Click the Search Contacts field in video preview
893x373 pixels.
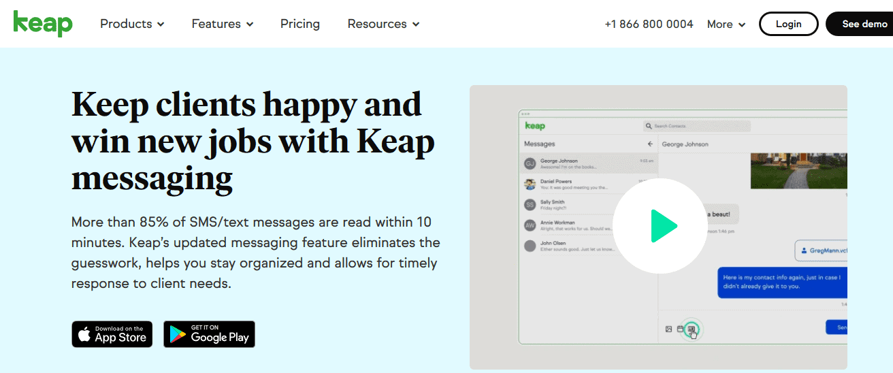pos(697,126)
